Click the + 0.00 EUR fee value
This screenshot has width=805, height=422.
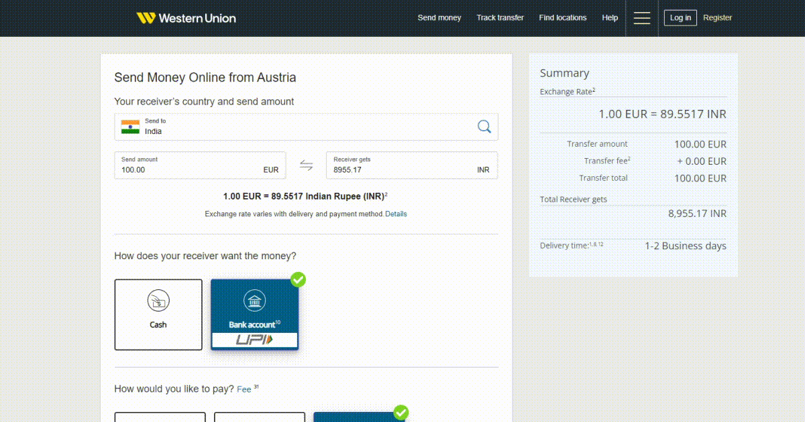(702, 161)
